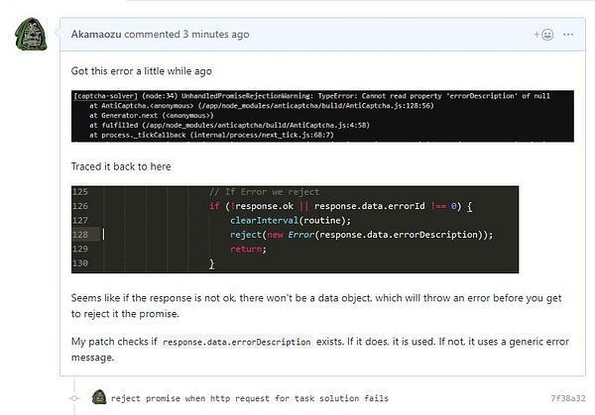Open commit 'reject promise when http request' message
The image size is (595, 415).
tap(249, 398)
